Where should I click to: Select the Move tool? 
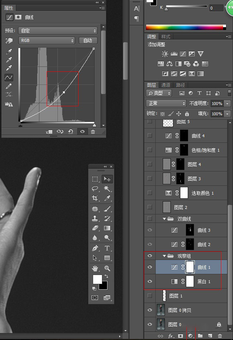coord(107,179)
